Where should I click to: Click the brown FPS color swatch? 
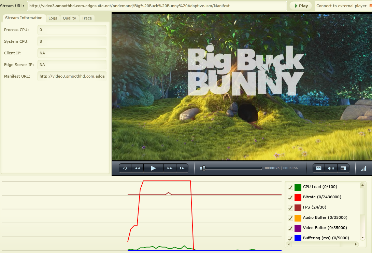(x=298, y=208)
